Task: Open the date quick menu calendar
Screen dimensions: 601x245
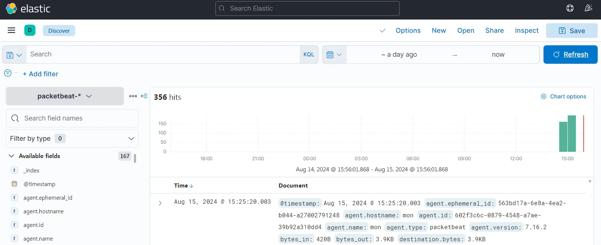Action: click(x=334, y=55)
